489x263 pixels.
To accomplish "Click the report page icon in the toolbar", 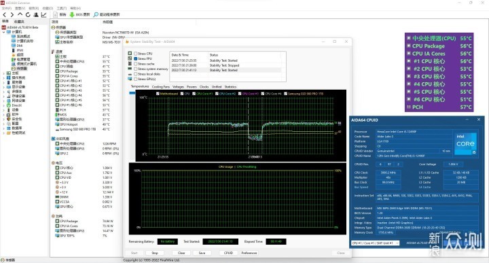I will (56, 15).
